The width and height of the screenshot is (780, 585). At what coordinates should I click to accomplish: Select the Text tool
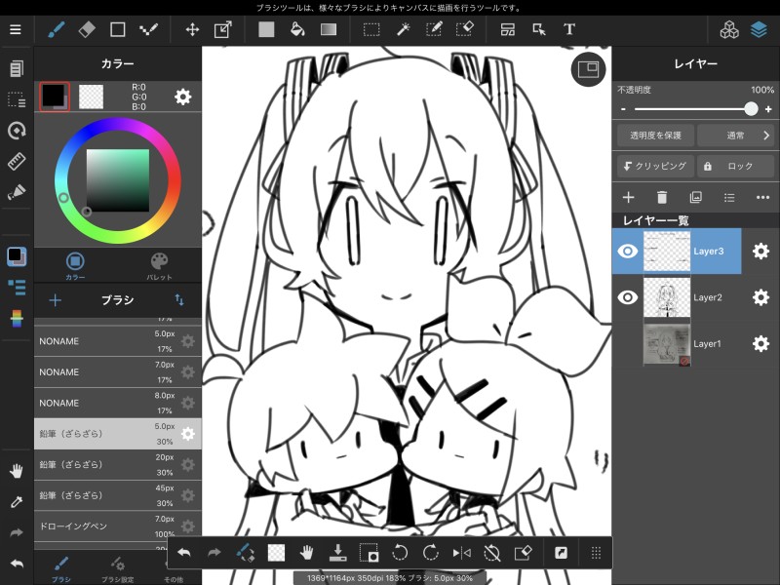click(x=569, y=30)
